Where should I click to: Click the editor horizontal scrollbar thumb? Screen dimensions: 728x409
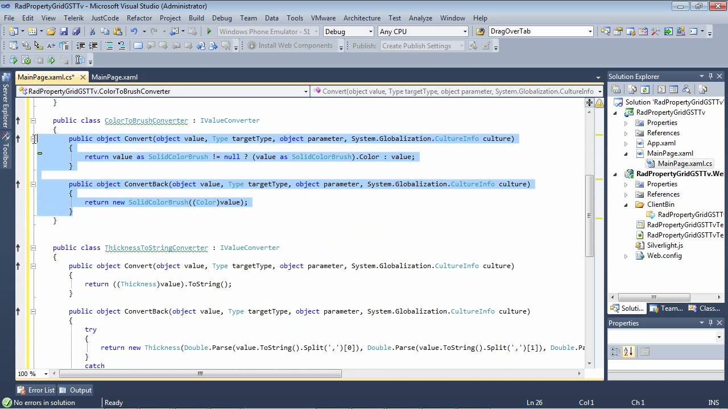[x=200, y=374]
